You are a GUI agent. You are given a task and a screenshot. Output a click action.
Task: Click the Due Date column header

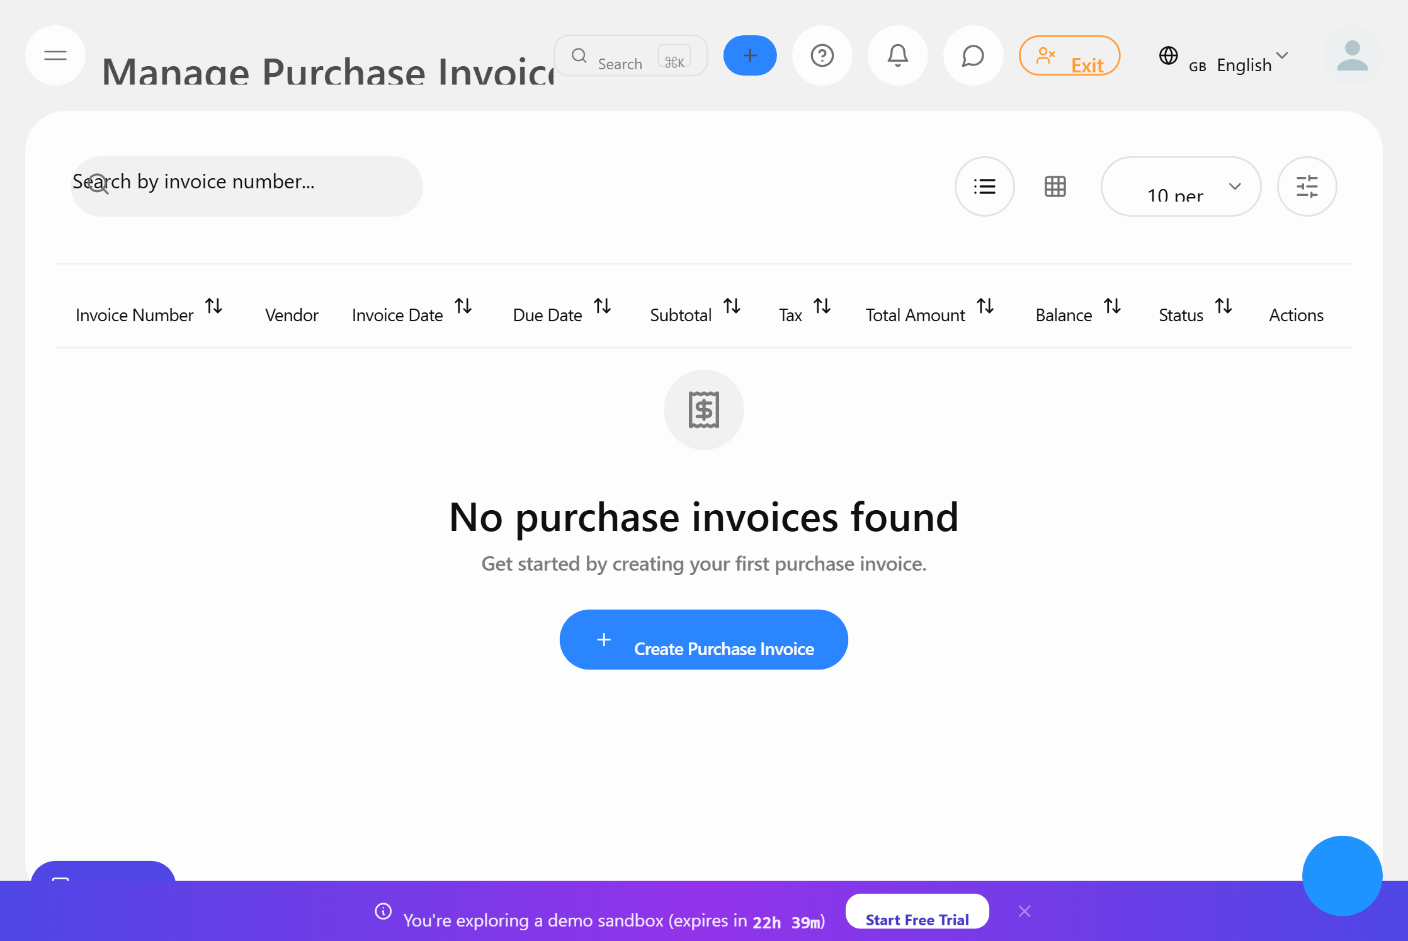[547, 314]
